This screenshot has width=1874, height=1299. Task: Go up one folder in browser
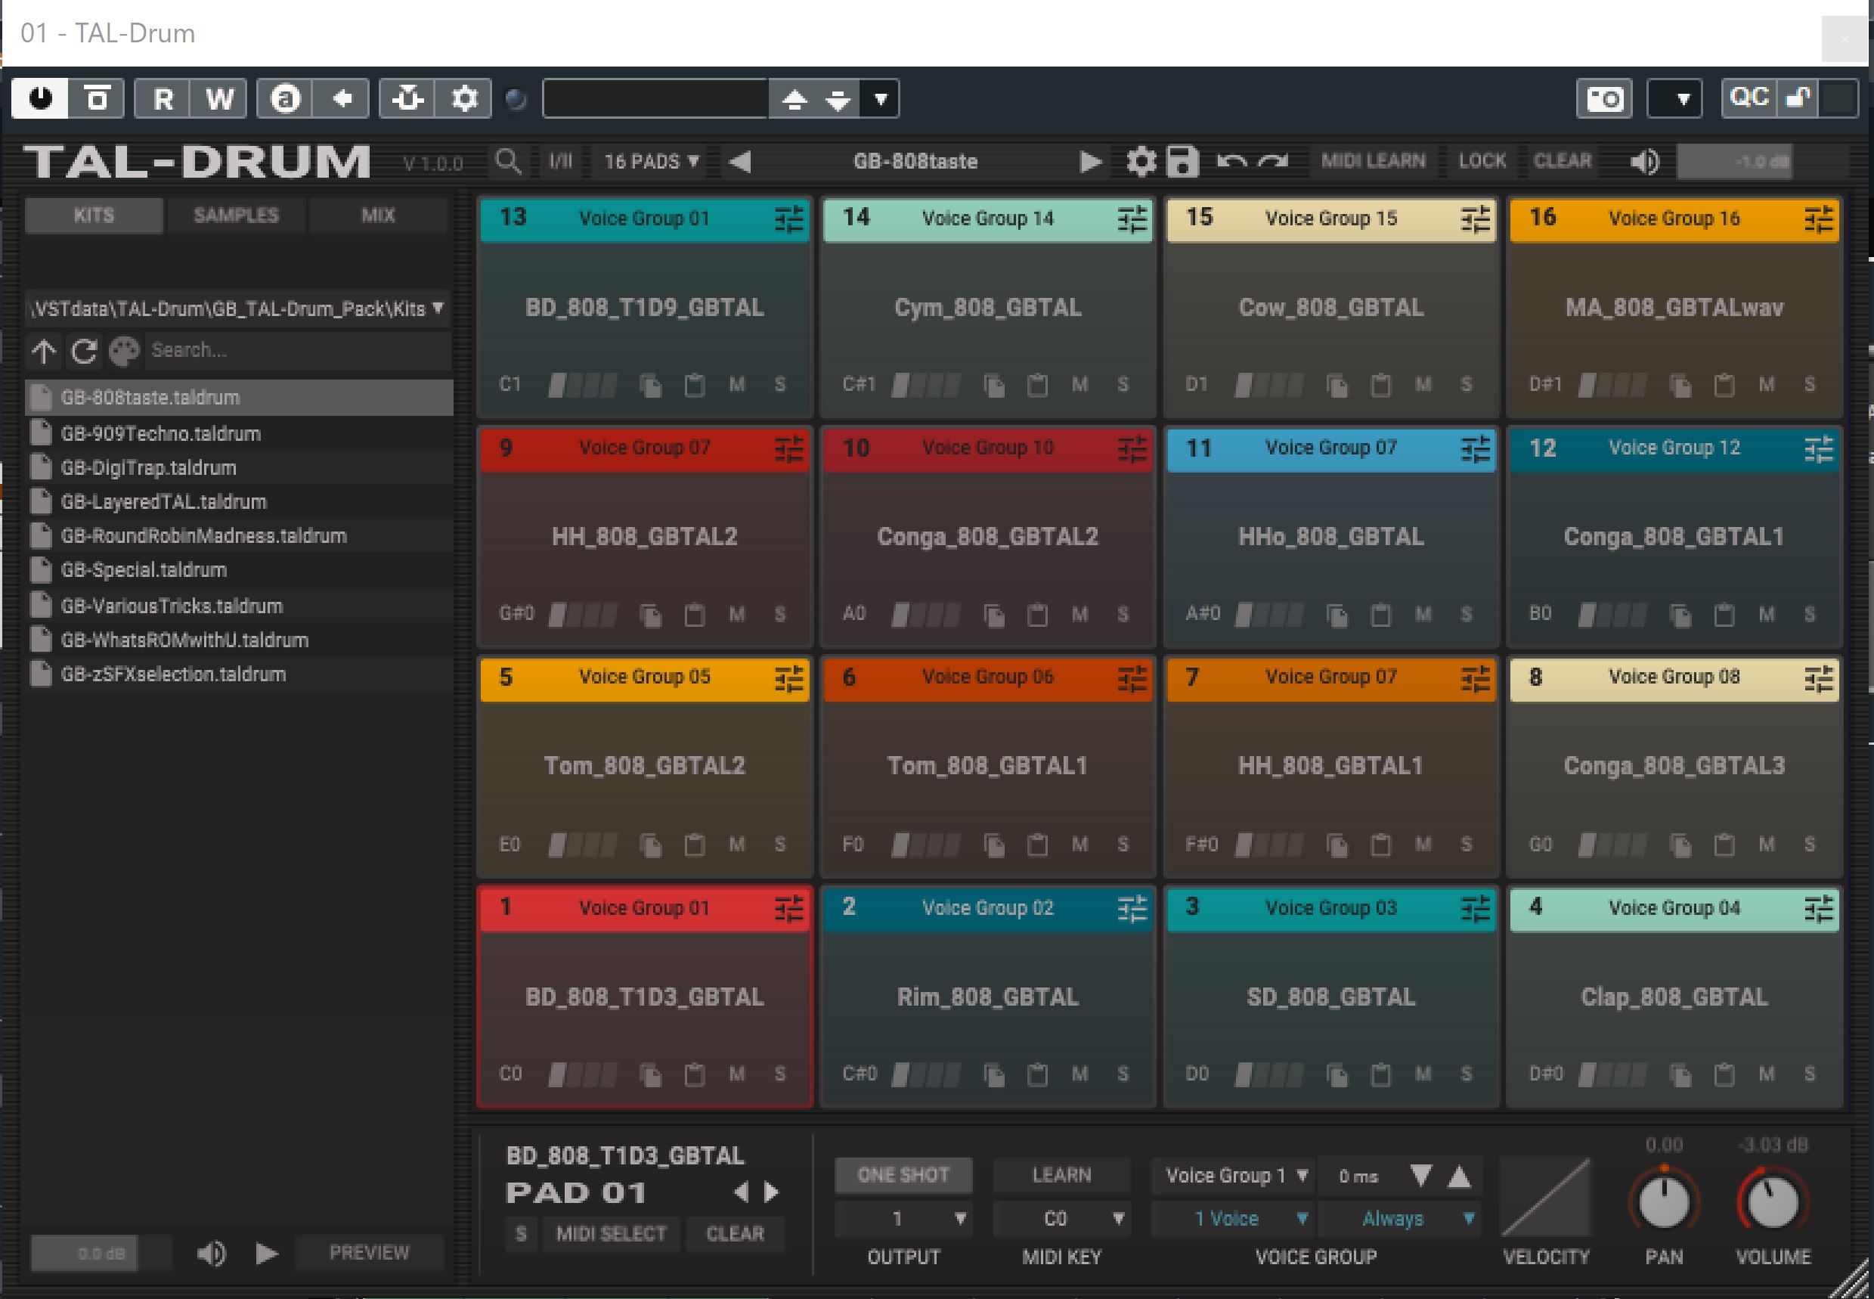[44, 351]
